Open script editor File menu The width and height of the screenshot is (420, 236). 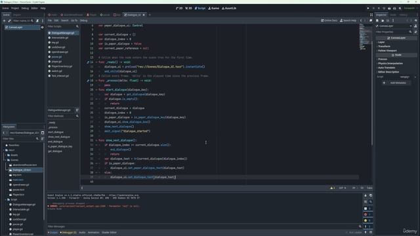point(50,20)
